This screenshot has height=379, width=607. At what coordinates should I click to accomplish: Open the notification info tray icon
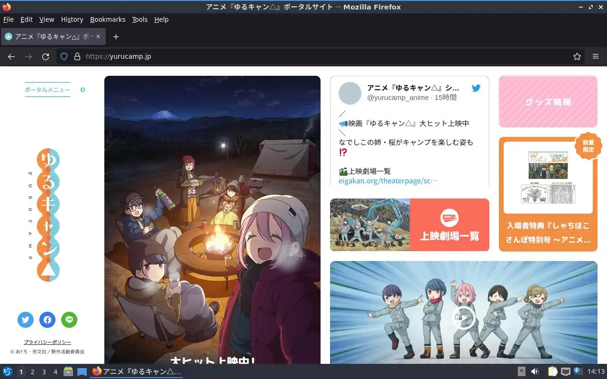tap(578, 371)
